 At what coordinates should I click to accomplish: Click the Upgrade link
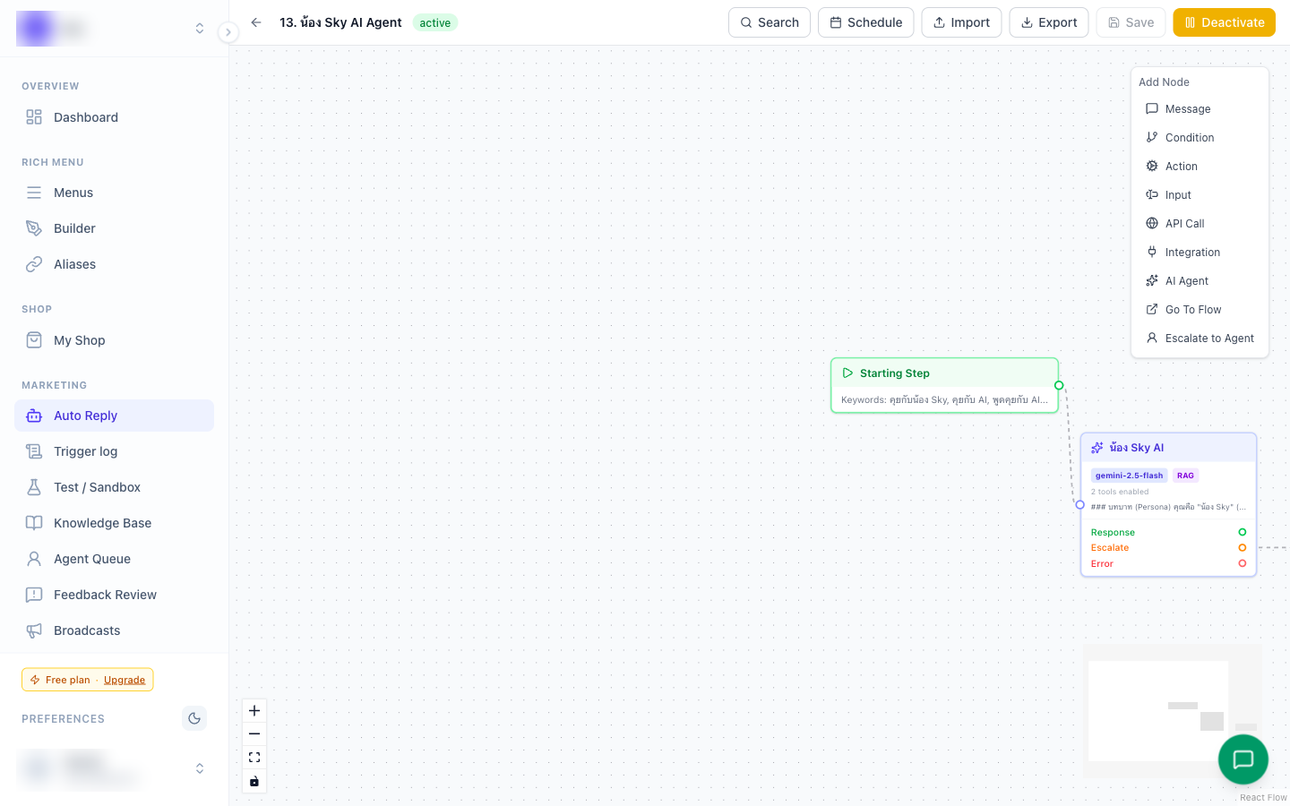tap(125, 680)
